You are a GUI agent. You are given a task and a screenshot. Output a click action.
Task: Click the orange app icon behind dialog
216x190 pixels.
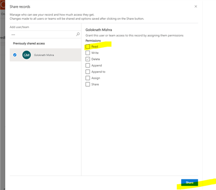[x=3, y=5]
